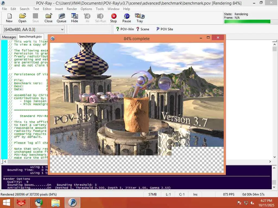
Task: Click the Sel-Run toolbar icon
Action: [100, 18]
